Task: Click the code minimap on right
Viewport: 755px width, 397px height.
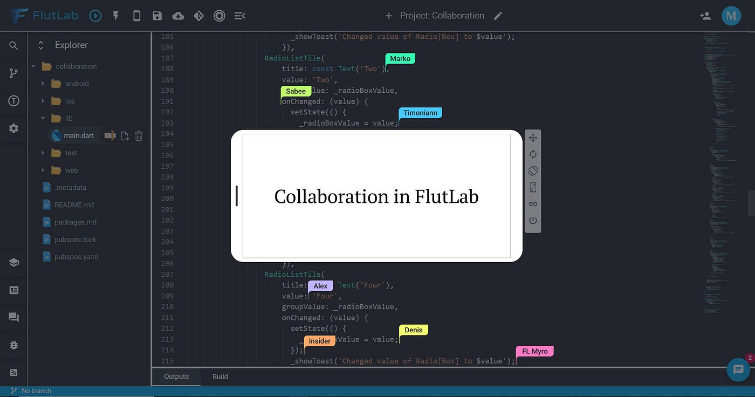Action: pos(720,173)
